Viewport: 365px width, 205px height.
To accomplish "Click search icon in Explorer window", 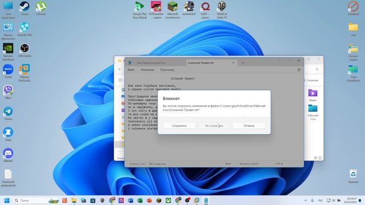I will 317,69.
